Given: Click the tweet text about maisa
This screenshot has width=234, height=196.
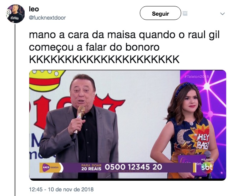Looking at the screenshot, I should (124, 41).
